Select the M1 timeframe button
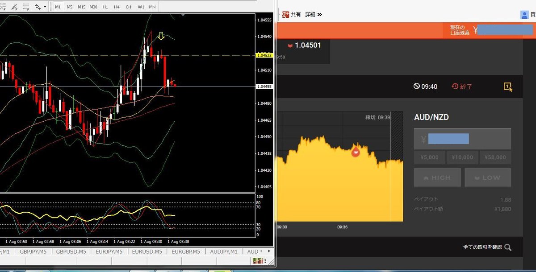 (58, 7)
